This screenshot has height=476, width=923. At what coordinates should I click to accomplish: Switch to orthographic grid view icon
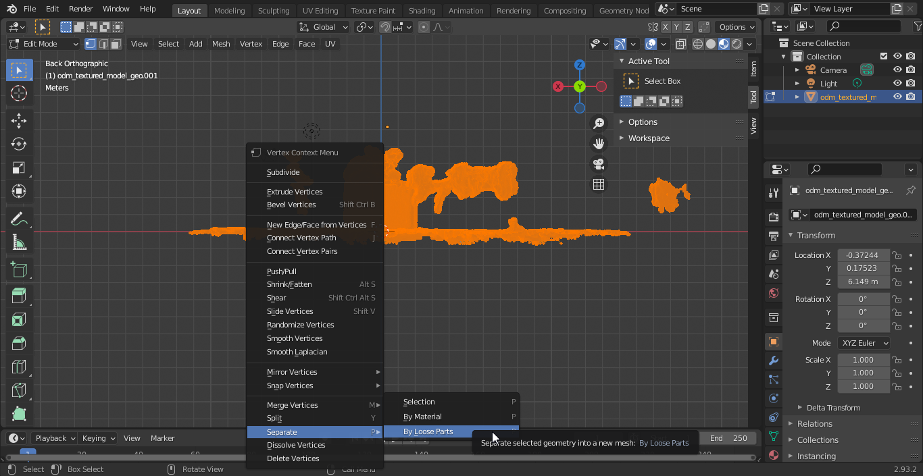click(x=599, y=184)
